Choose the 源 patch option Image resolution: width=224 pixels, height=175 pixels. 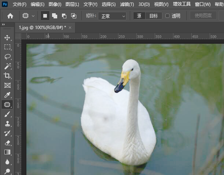(139, 16)
